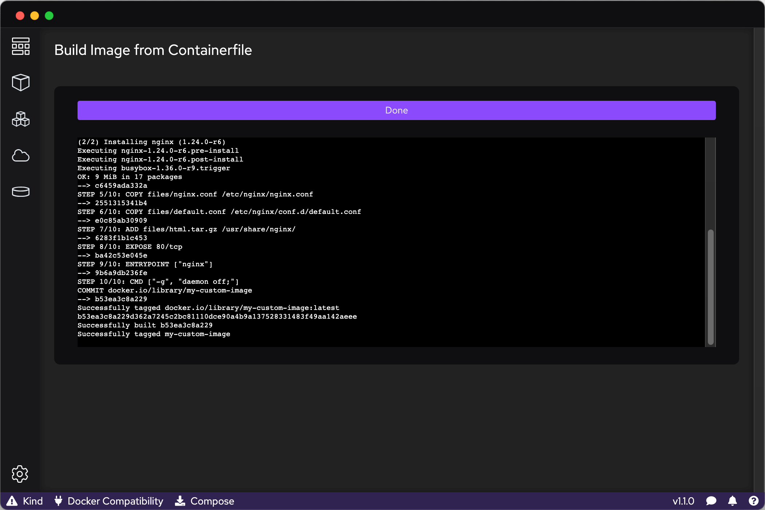Click 'STEP 6/10: COPY files/default.conf' line

click(219, 212)
